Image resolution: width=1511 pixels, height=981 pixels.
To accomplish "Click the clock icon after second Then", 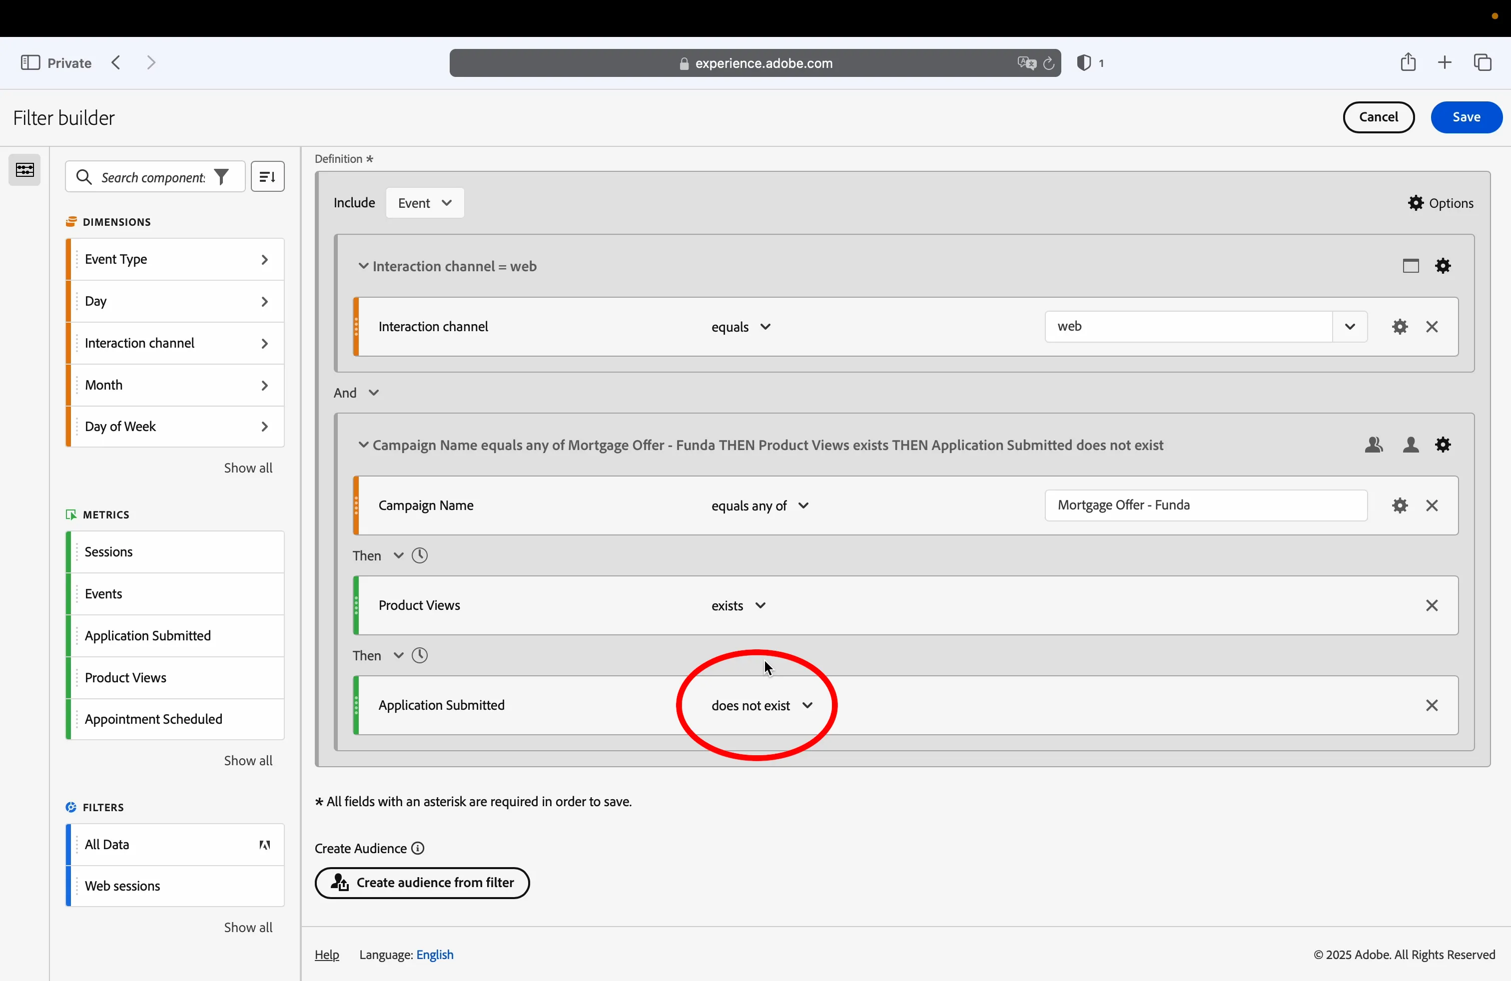I will click(x=420, y=655).
